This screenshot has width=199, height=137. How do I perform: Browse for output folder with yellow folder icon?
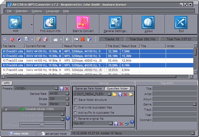tap(114, 95)
